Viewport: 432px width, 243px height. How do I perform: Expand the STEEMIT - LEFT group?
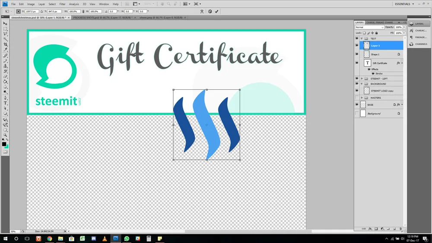[362, 79]
